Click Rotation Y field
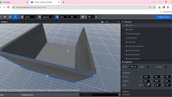The height and width of the screenshot is (97, 172). [x=157, y=81]
